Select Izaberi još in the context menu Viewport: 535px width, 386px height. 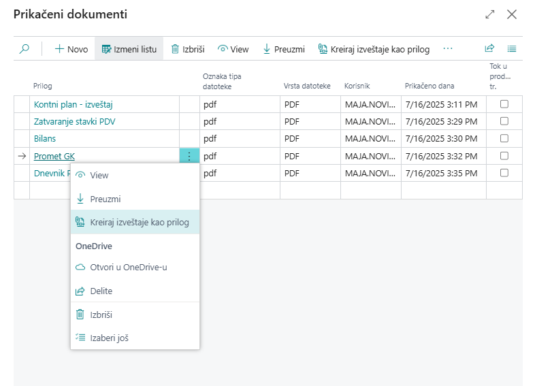pyautogui.click(x=109, y=338)
